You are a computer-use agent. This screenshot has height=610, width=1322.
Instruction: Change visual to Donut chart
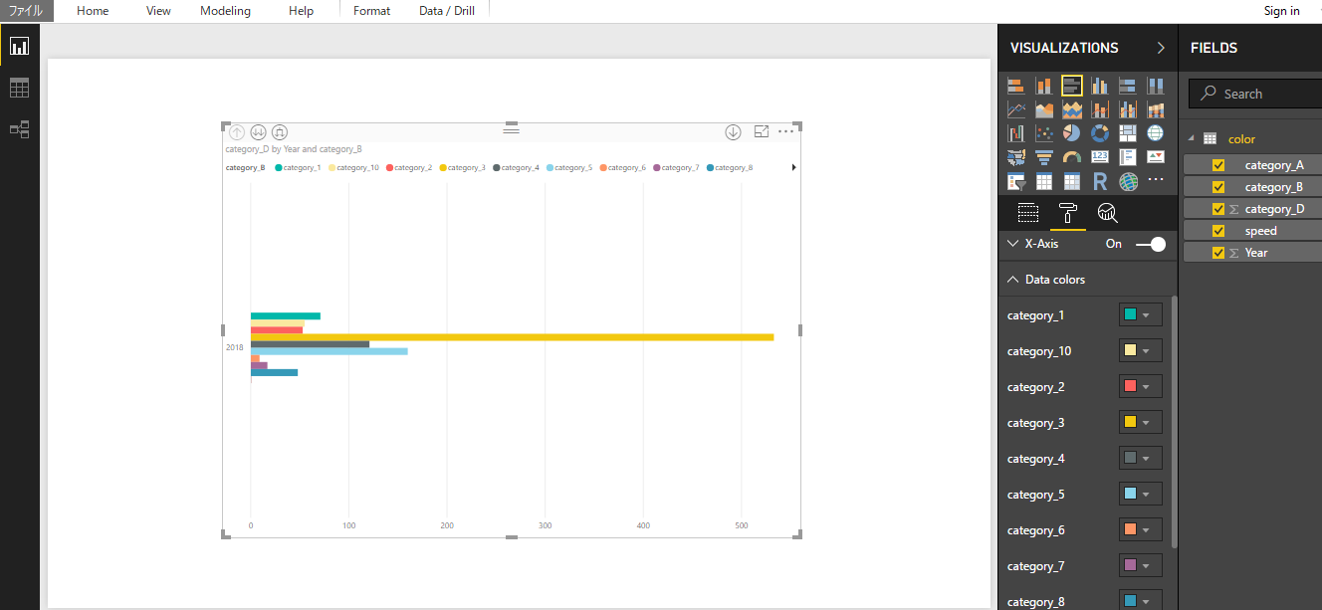click(1100, 133)
